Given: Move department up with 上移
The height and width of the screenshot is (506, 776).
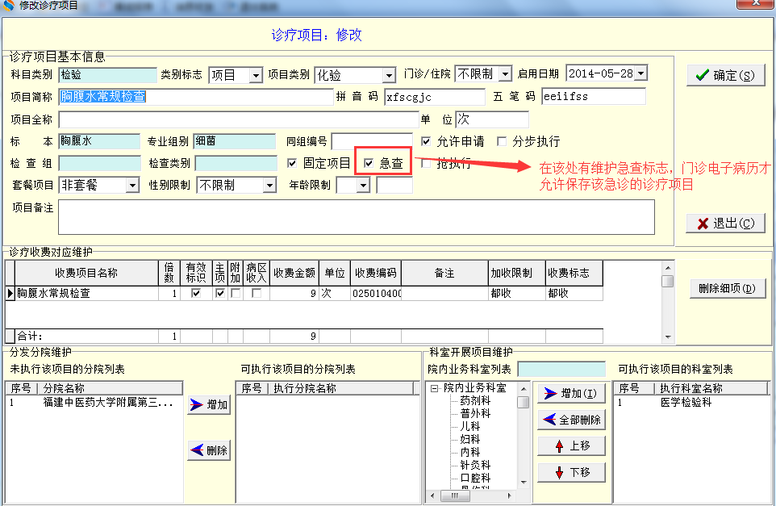Looking at the screenshot, I should coord(571,446).
